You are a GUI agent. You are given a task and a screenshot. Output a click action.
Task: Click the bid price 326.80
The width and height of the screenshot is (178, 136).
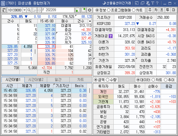pyautogui.click(x=47, y=51)
